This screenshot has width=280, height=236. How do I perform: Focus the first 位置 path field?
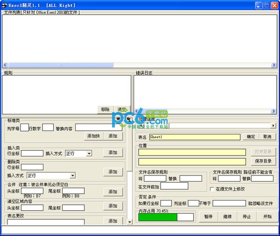point(192,152)
